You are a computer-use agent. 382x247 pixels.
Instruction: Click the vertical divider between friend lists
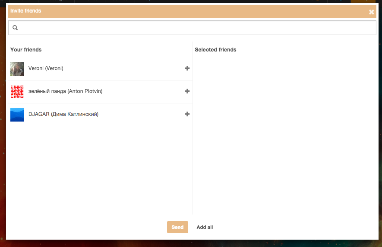[x=193, y=130]
